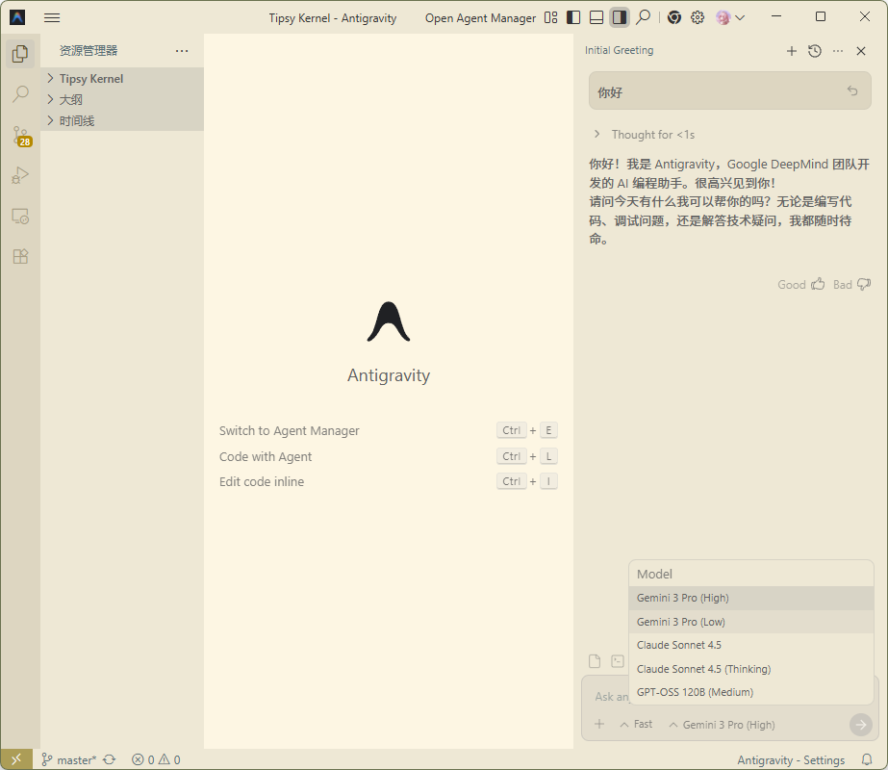Click the 你好 user message bubble
This screenshot has width=888, height=770.
point(730,90)
